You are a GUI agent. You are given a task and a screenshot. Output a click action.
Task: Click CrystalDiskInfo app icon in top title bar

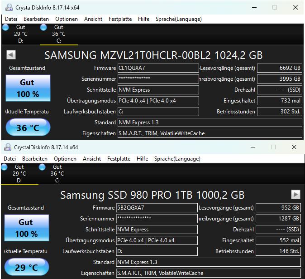(x=9, y=7)
